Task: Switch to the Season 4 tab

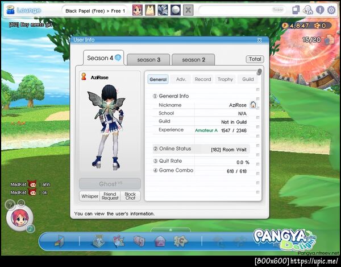Action: click(x=103, y=58)
